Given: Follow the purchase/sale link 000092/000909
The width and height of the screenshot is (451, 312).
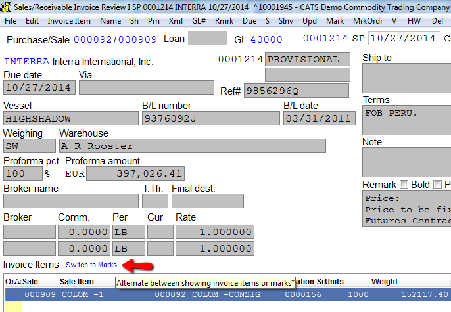Looking at the screenshot, I should pyautogui.click(x=115, y=39).
